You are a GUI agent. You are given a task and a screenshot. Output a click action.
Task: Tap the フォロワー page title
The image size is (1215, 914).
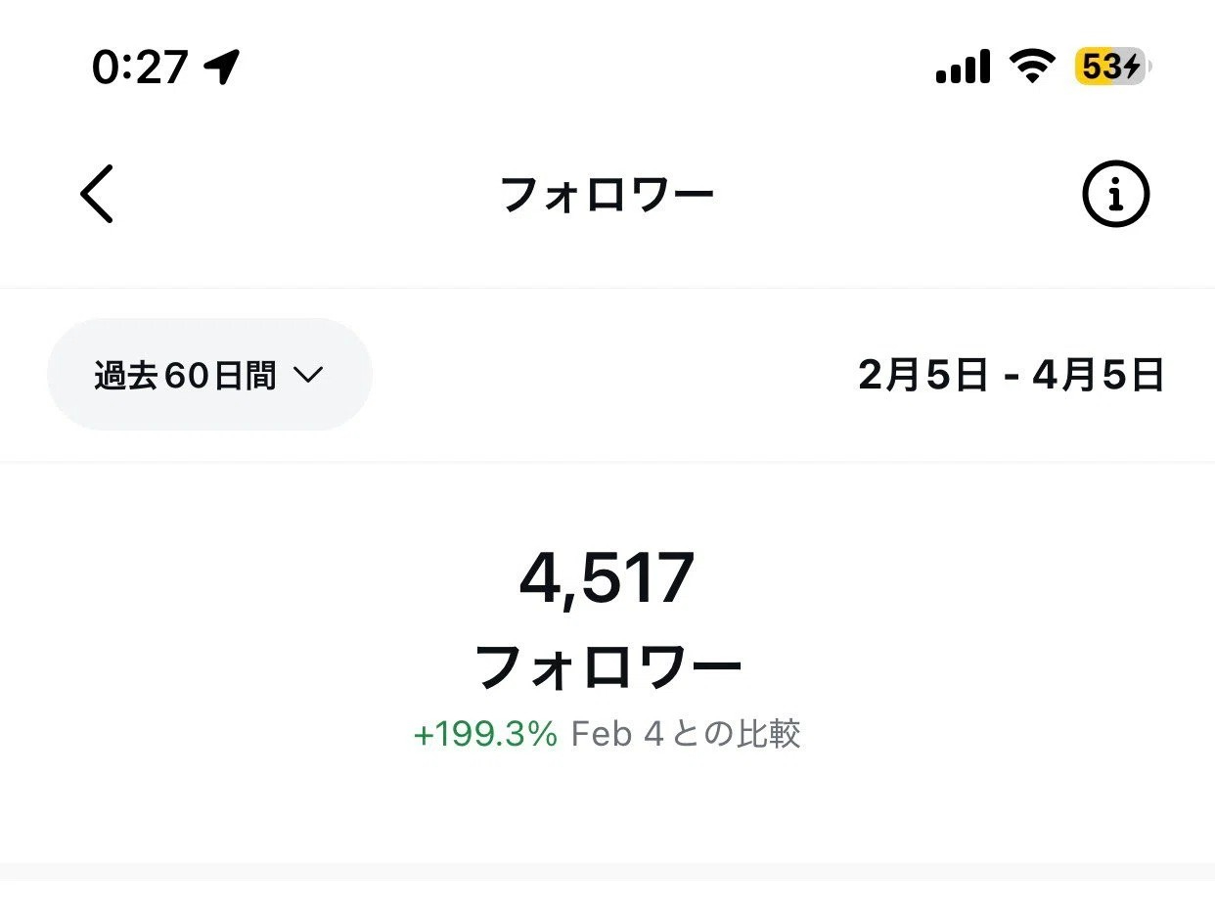coord(607,195)
